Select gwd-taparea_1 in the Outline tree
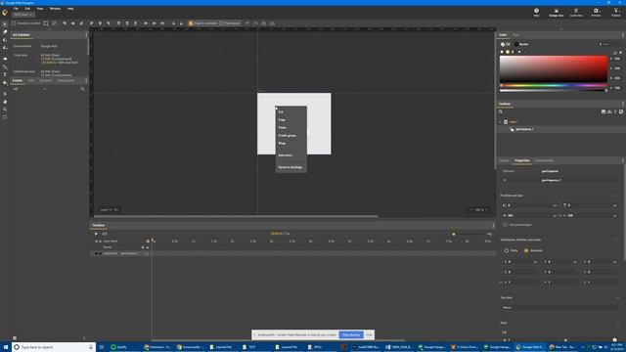This screenshot has width=626, height=352. pos(524,129)
